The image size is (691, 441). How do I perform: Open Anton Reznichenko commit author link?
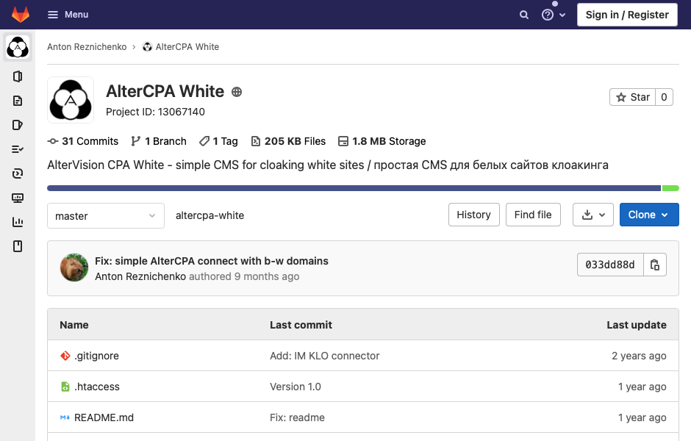[x=140, y=276]
